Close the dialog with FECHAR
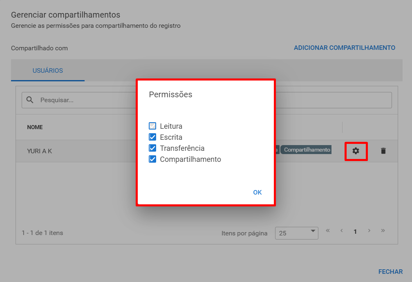The image size is (412, 282). [x=390, y=271]
